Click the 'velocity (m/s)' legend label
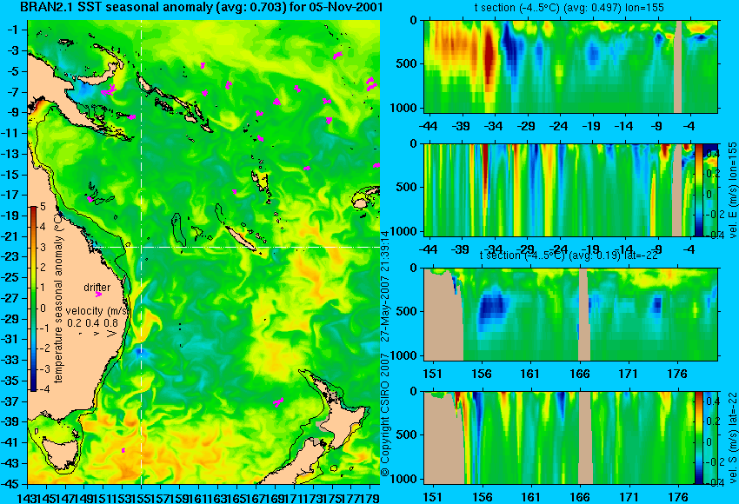 97,311
